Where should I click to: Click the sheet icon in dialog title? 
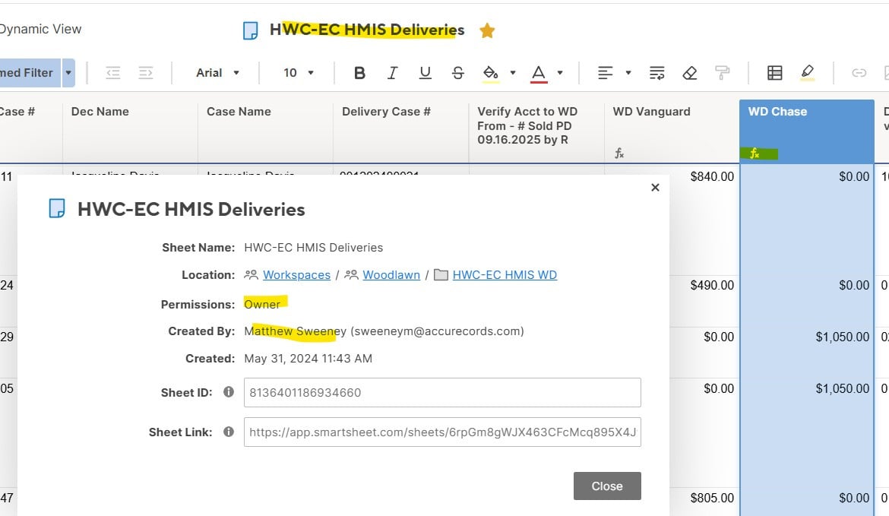57,209
